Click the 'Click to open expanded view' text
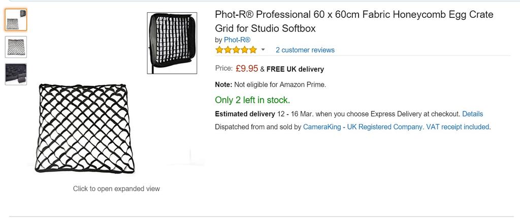Screen dimensions: 520x218 [x=116, y=189]
